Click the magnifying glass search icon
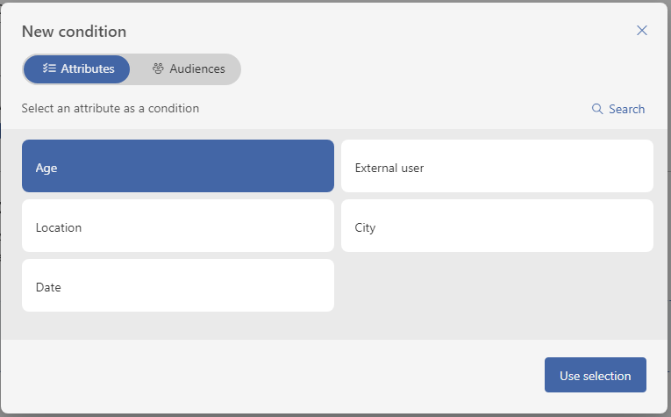Image resolution: width=671 pixels, height=417 pixels. click(x=597, y=109)
